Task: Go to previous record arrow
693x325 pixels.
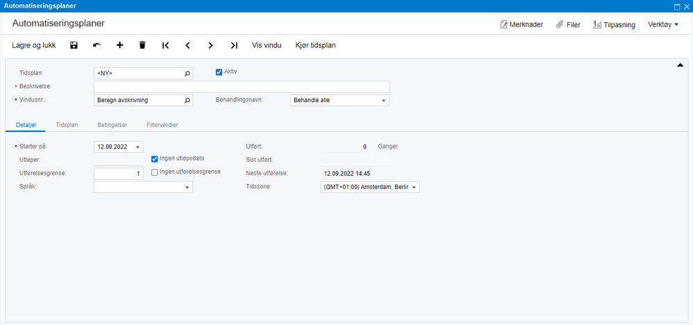Action: tap(187, 45)
